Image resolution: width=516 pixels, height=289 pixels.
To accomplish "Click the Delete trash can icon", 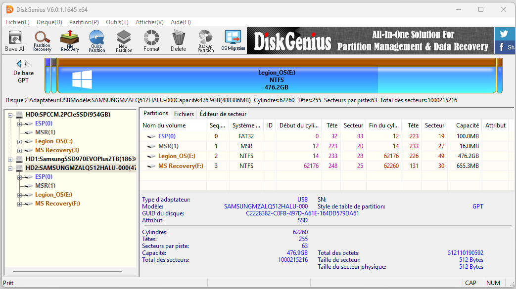I will pos(179,41).
